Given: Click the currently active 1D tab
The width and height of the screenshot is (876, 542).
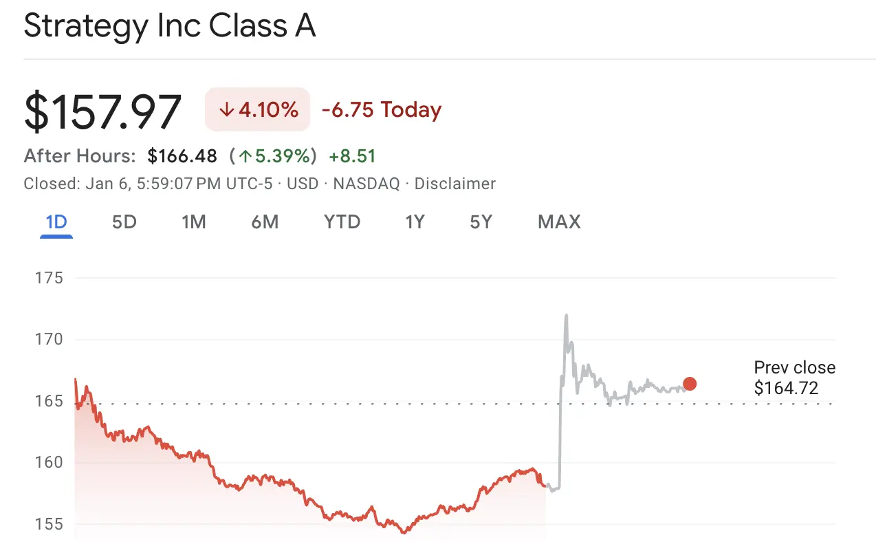Looking at the screenshot, I should point(56,221).
